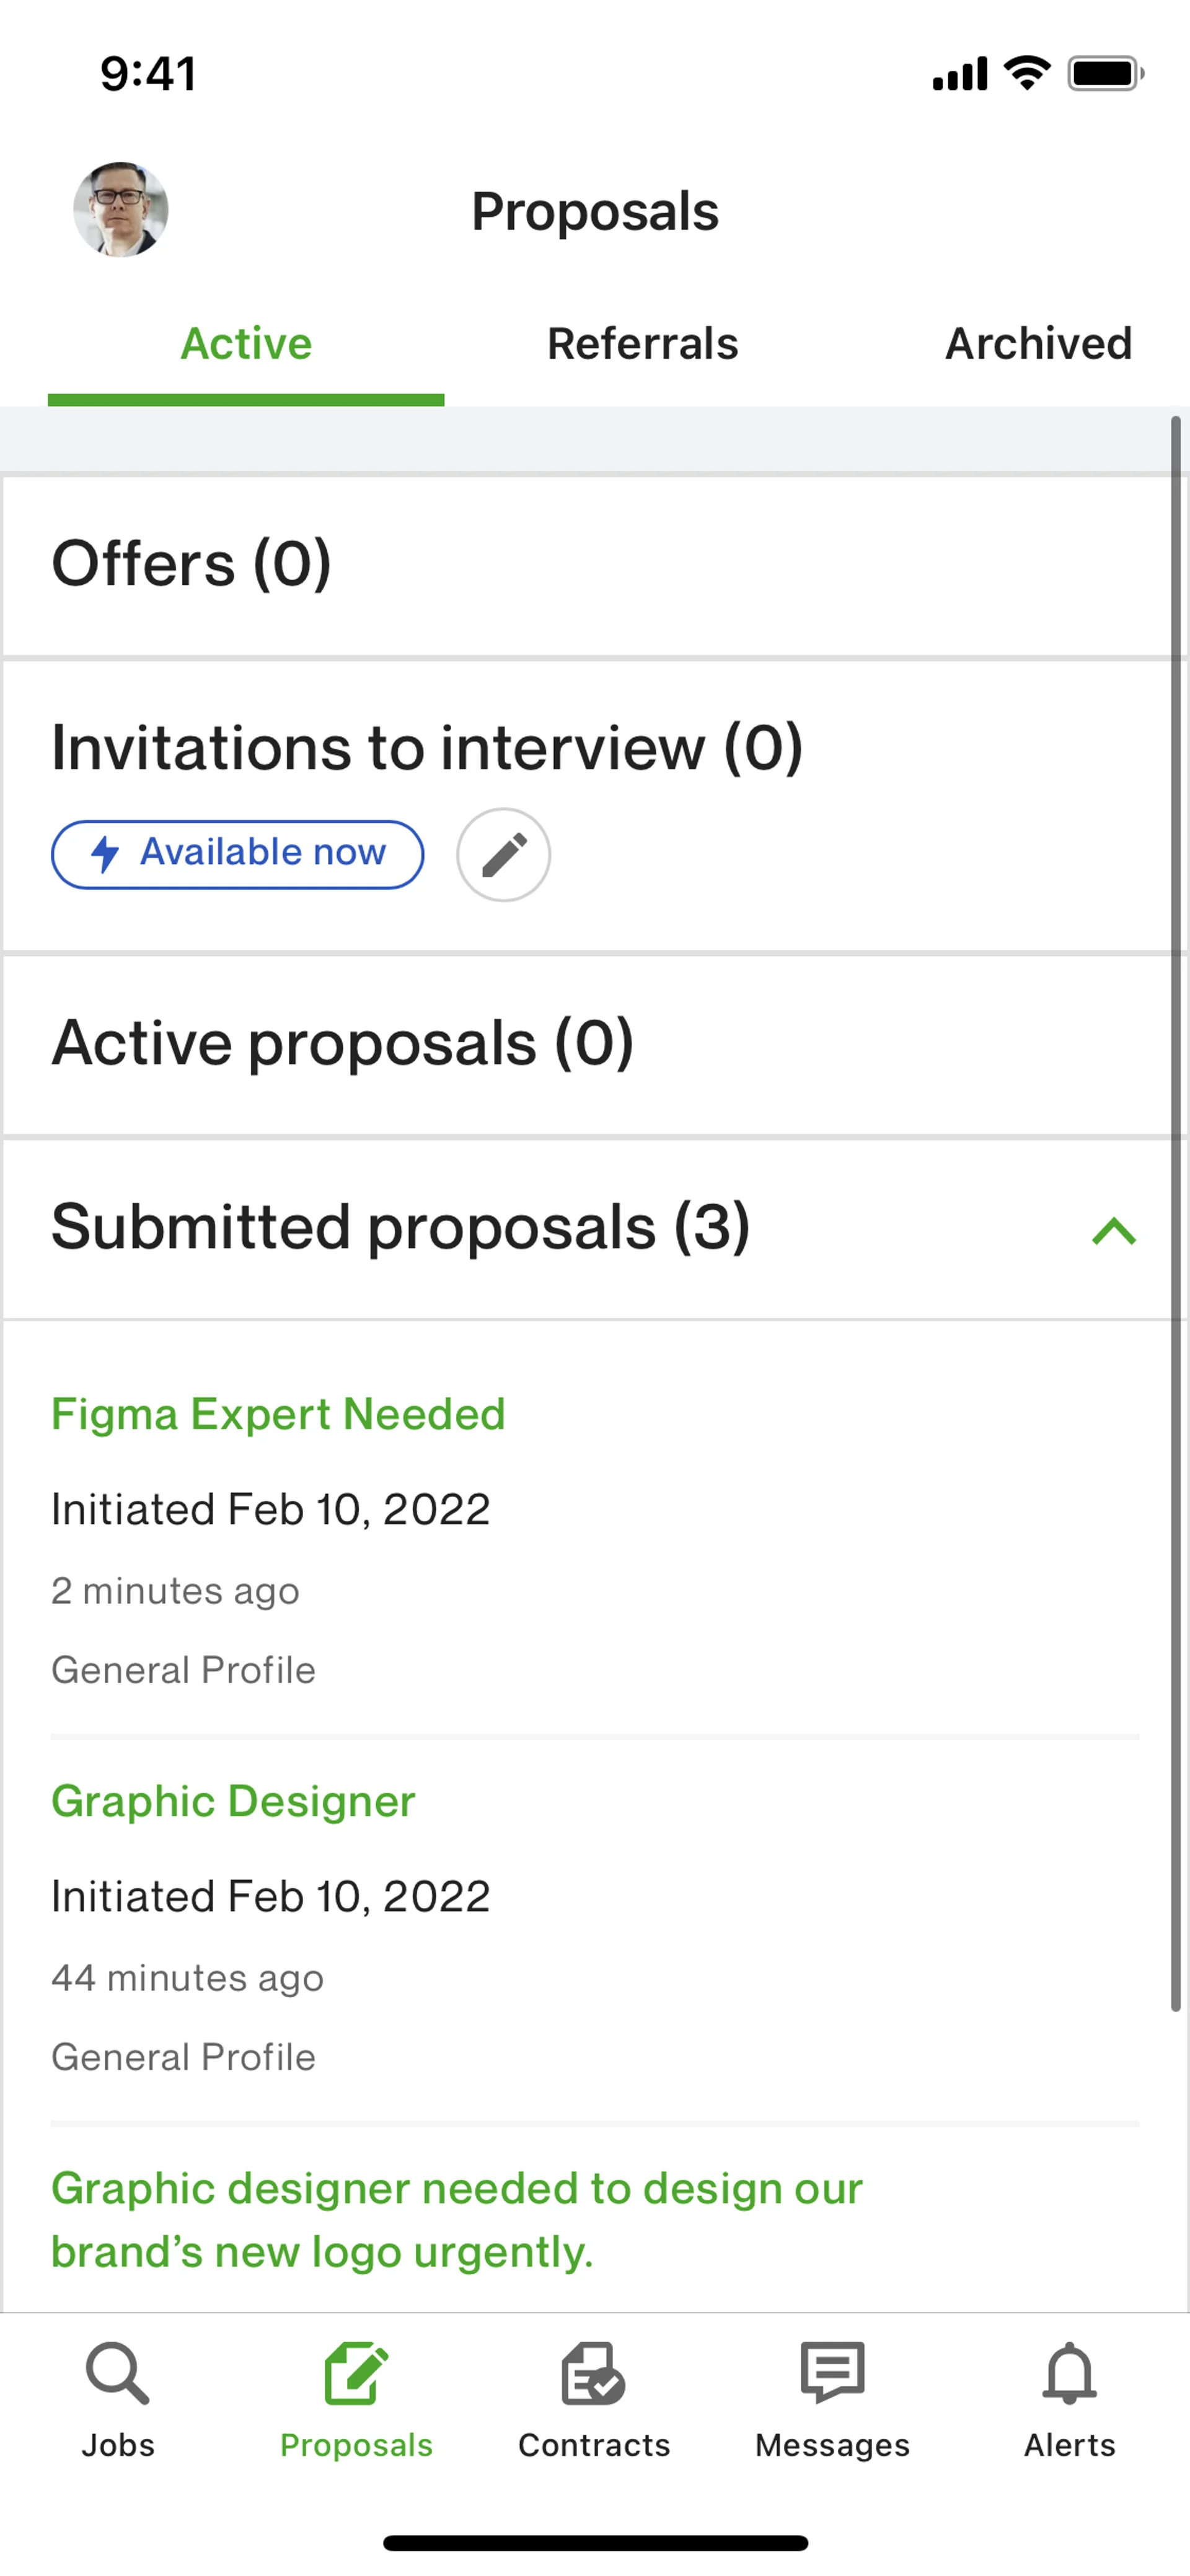The width and height of the screenshot is (1190, 2576).
Task: Expand the Active proposals (0) section
Action: point(342,1043)
